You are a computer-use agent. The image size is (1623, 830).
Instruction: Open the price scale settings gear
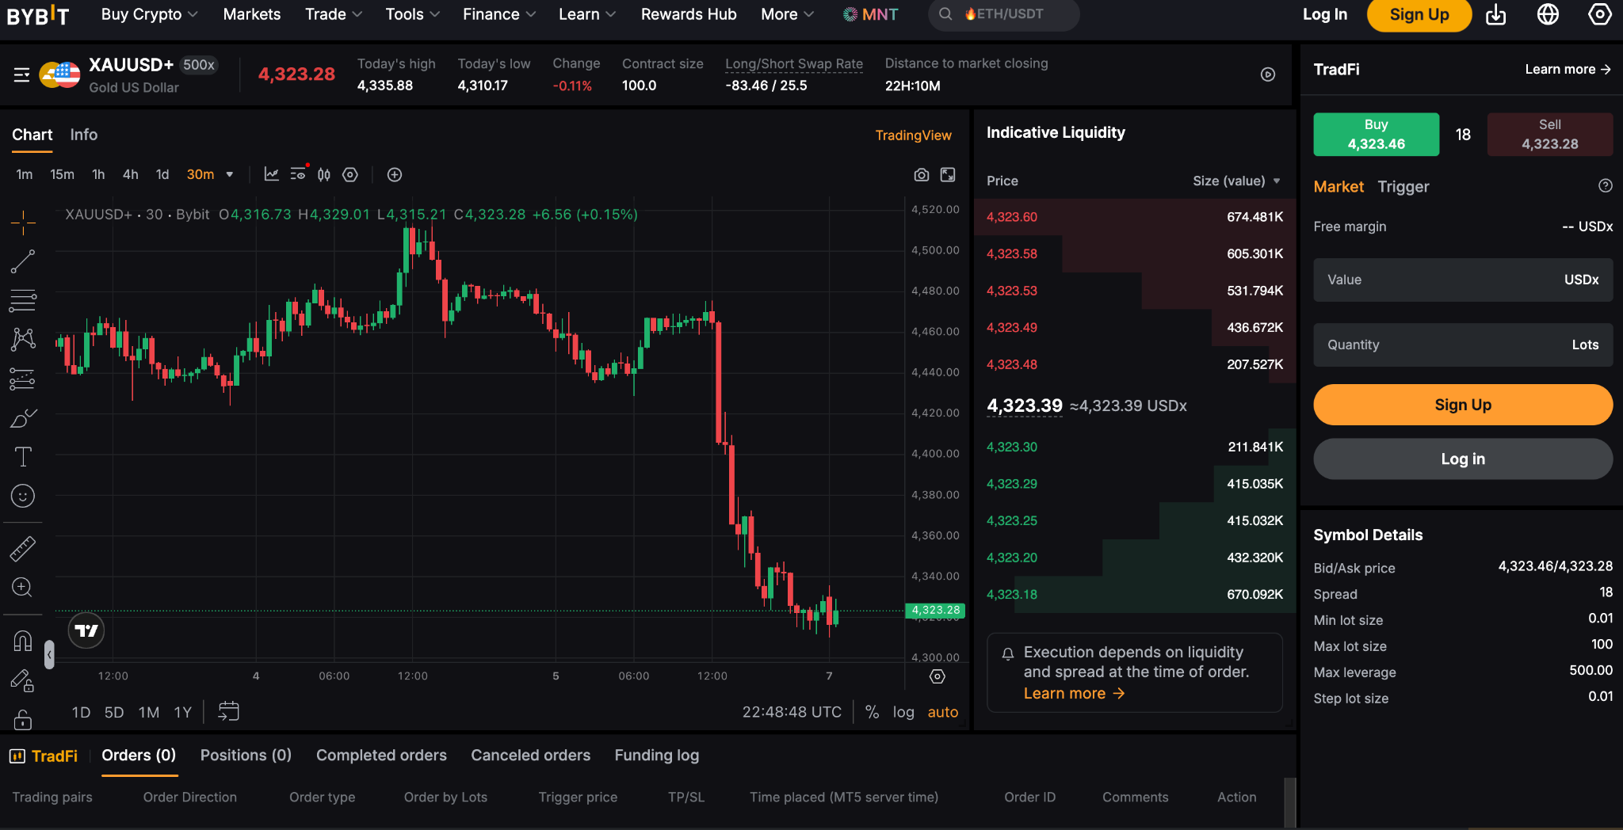[938, 676]
